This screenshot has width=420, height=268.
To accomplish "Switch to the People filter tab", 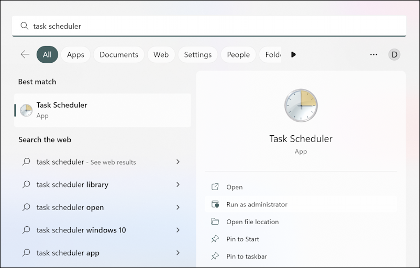I will coord(238,54).
